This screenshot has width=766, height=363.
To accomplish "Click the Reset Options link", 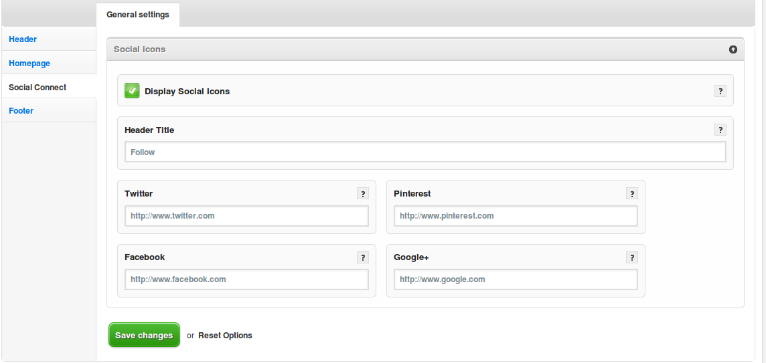I will [225, 336].
